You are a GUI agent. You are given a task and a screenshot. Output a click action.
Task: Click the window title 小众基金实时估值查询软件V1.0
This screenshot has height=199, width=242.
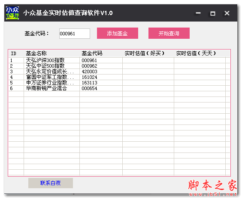[x=68, y=13]
